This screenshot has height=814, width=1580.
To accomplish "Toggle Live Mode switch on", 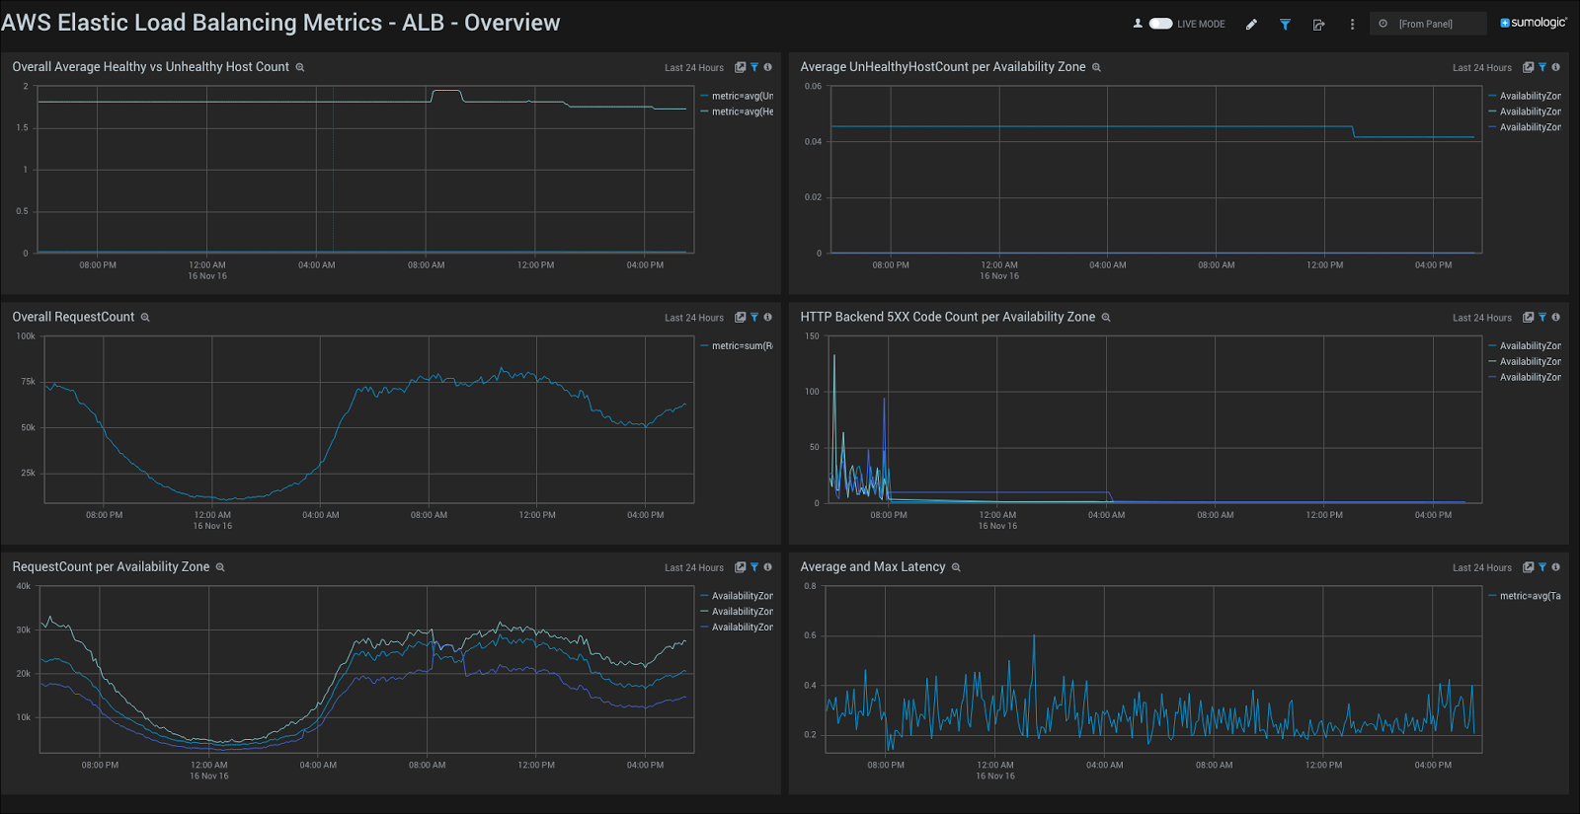I will pyautogui.click(x=1160, y=24).
